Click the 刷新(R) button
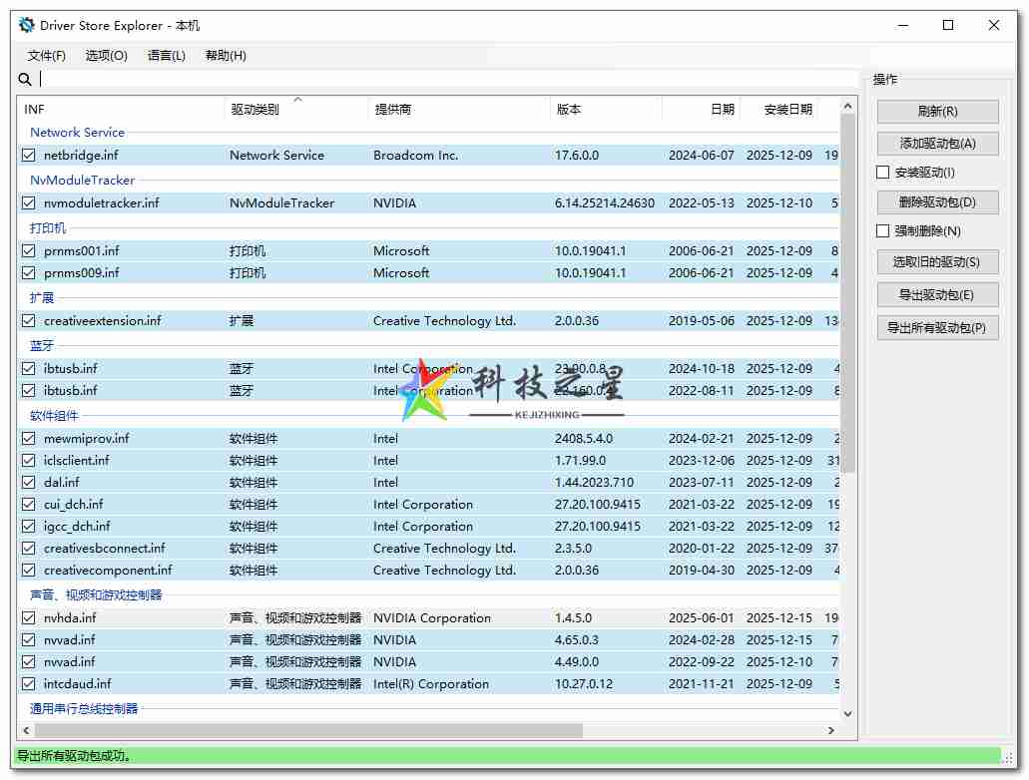The width and height of the screenshot is (1029, 780). (x=936, y=111)
